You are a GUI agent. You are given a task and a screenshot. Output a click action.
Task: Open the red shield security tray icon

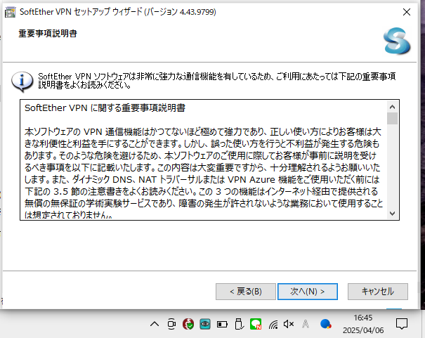[x=188, y=324]
